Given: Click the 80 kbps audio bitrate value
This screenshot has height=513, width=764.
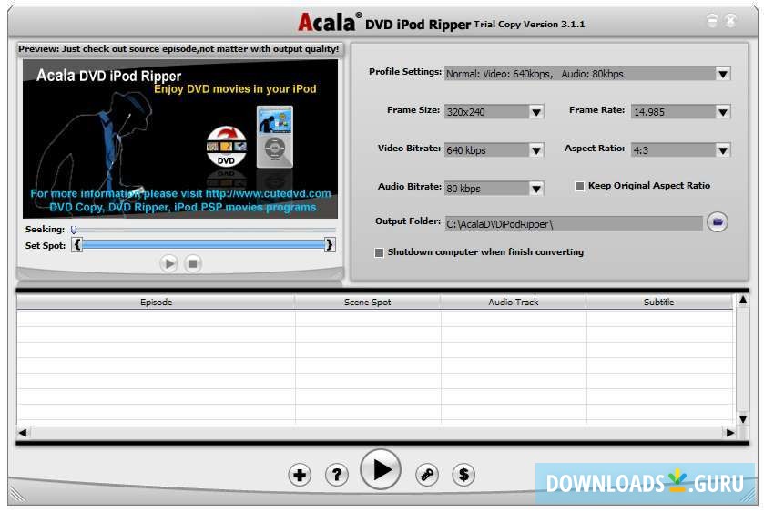Looking at the screenshot, I should tap(463, 189).
